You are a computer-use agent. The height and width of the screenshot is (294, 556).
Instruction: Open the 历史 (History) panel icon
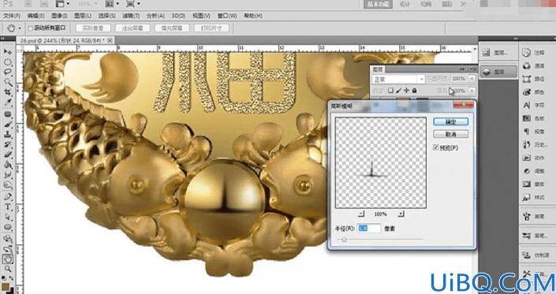[x=535, y=144]
